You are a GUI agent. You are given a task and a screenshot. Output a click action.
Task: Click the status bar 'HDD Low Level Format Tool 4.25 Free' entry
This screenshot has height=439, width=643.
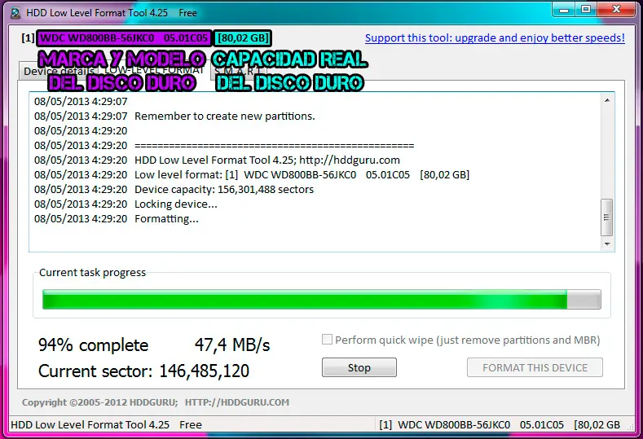[106, 424]
